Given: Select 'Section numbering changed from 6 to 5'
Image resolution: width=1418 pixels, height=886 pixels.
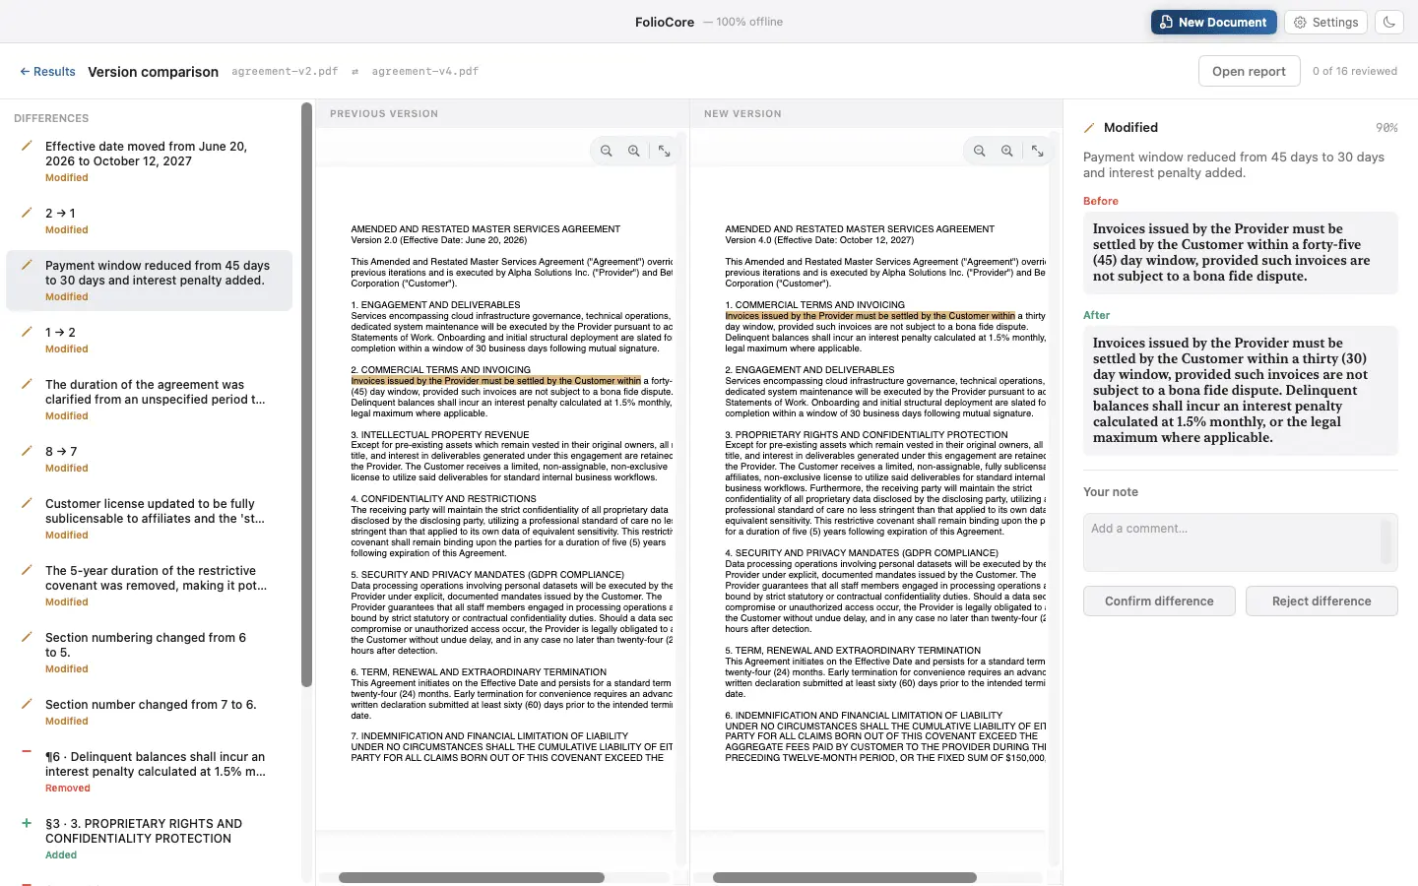Looking at the screenshot, I should pyautogui.click(x=150, y=653).
